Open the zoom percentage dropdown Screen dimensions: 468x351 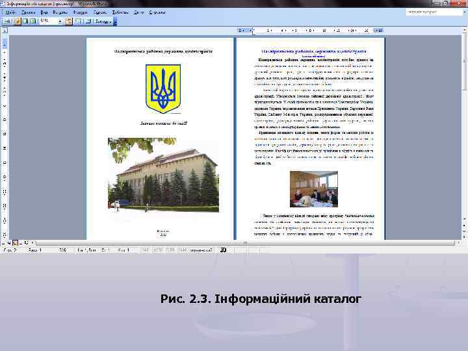pyautogui.click(x=60, y=21)
